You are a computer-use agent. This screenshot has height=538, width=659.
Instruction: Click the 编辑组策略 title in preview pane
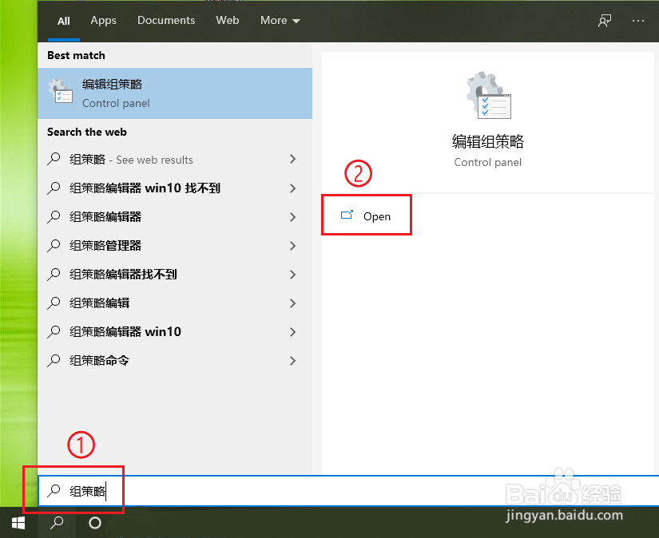click(x=488, y=141)
